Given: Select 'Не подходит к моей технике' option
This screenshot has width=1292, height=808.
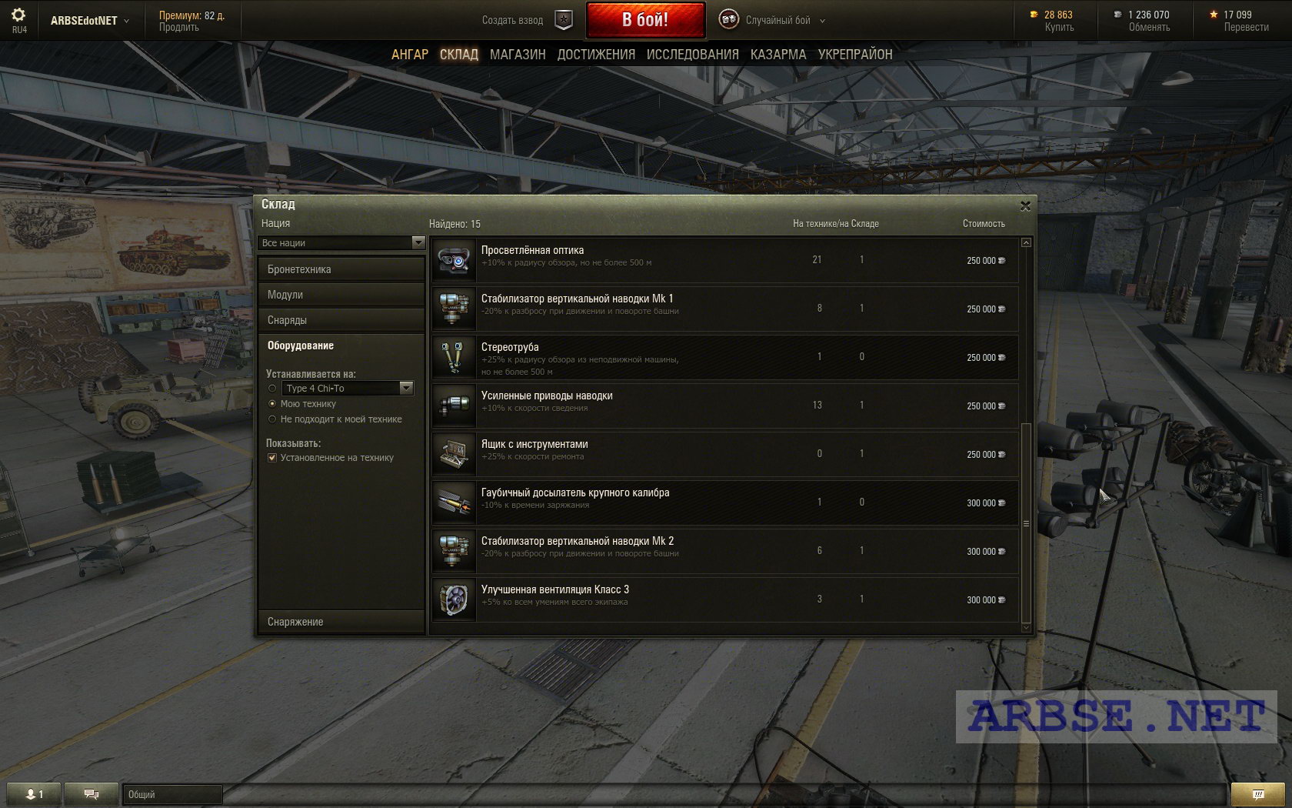Looking at the screenshot, I should tap(272, 419).
